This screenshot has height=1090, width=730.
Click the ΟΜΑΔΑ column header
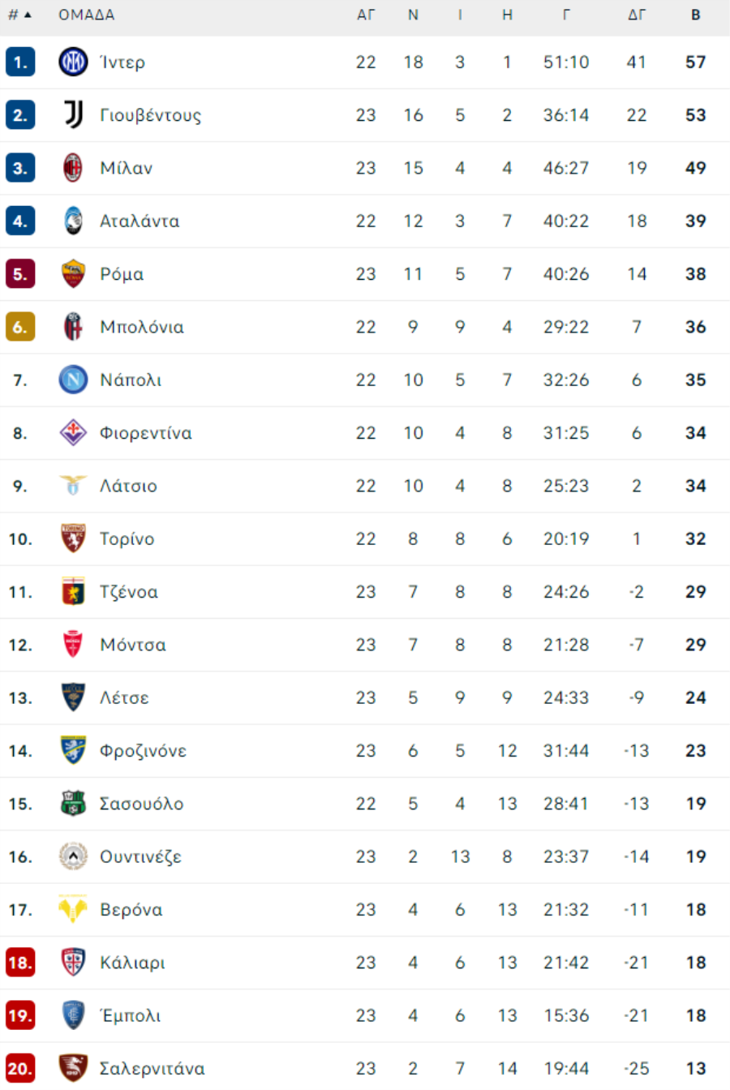87,15
